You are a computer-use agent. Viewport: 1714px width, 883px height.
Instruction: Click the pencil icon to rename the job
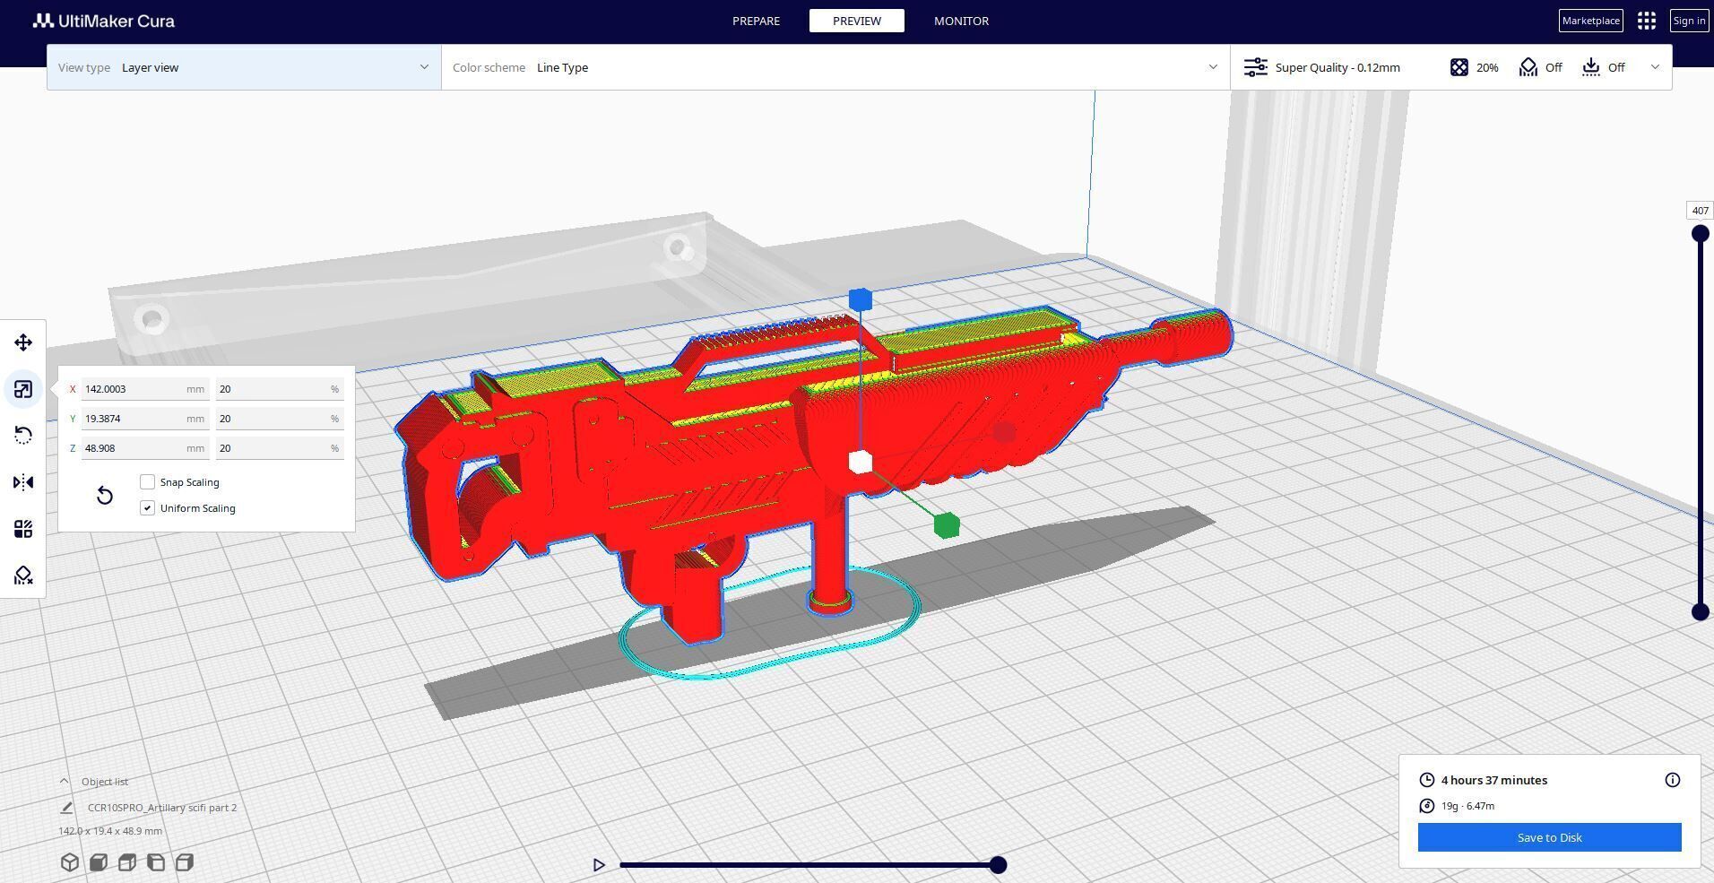66,808
